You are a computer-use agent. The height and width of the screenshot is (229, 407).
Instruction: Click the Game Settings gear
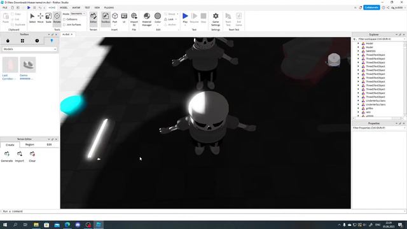point(216,19)
